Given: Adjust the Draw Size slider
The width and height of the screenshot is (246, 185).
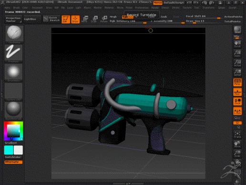Looking at the screenshot, I should (204, 21).
